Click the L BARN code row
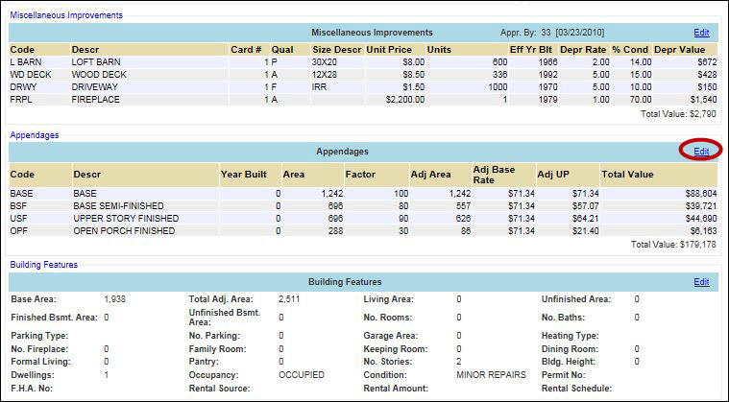Viewport: 729px width, 402px height. click(24, 61)
